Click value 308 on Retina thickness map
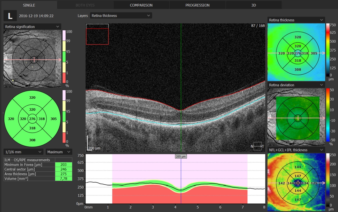This screenshot has width=338, height=212. pyautogui.click(x=298, y=69)
